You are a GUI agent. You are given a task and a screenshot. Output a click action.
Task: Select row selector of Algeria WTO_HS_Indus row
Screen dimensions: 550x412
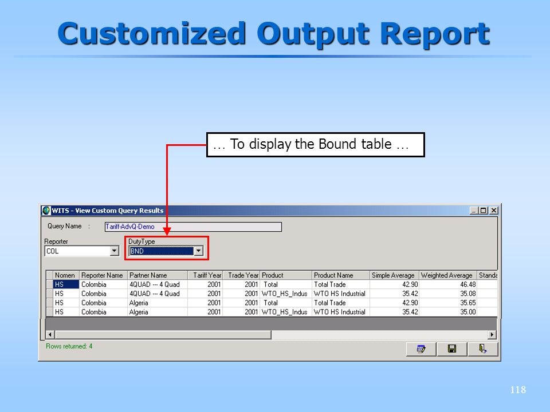(x=49, y=312)
